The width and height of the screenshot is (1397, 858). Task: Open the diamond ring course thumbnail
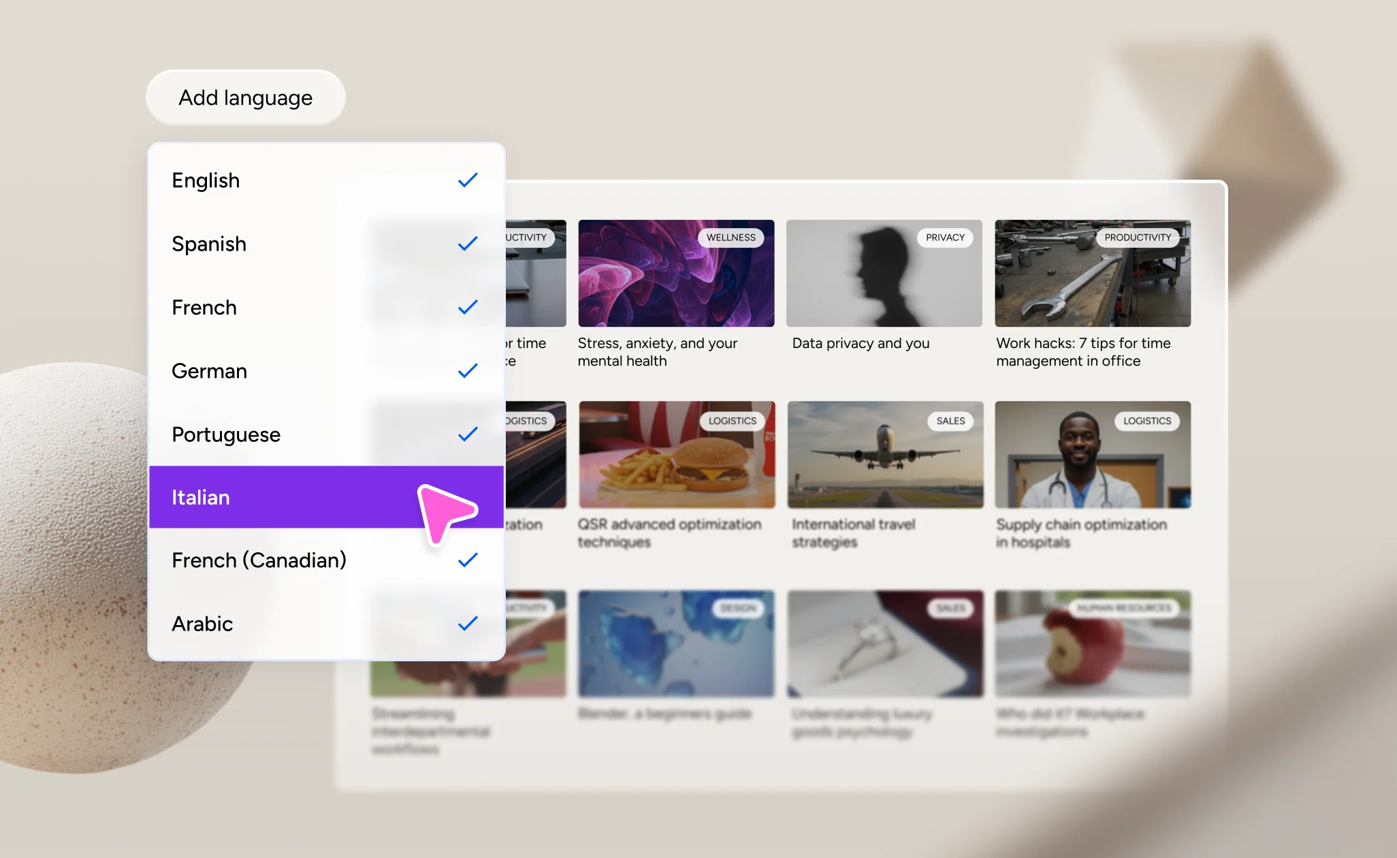(x=885, y=643)
